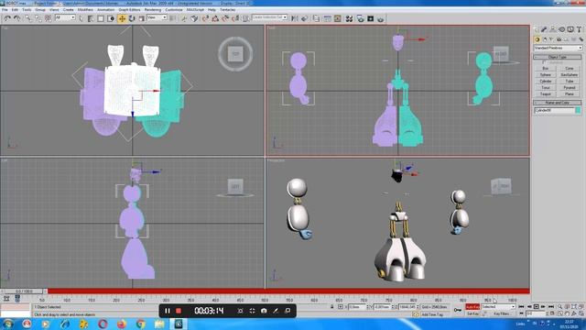Click the Box primitive button
Image resolution: width=586 pixels, height=330 pixels.
pyautogui.click(x=546, y=69)
